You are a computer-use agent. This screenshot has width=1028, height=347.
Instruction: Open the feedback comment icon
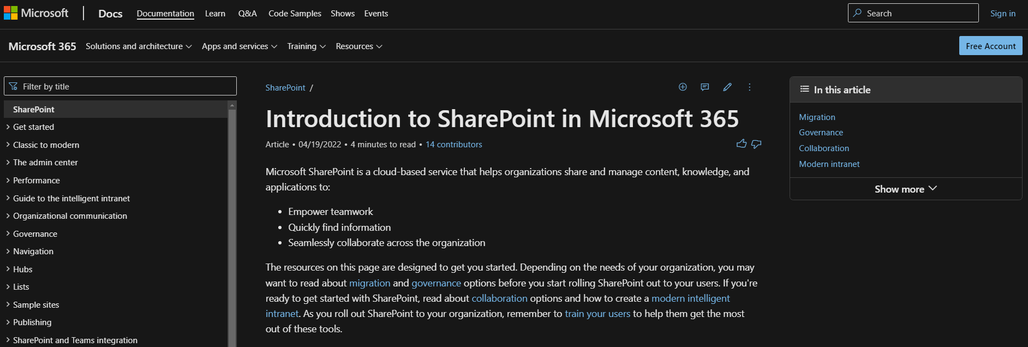[705, 87]
